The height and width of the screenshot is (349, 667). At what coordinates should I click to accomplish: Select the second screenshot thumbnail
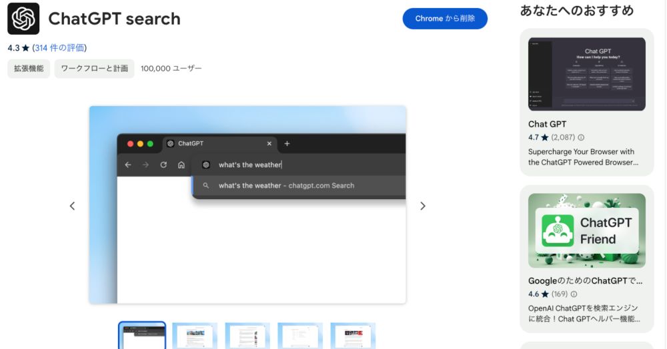(195, 336)
